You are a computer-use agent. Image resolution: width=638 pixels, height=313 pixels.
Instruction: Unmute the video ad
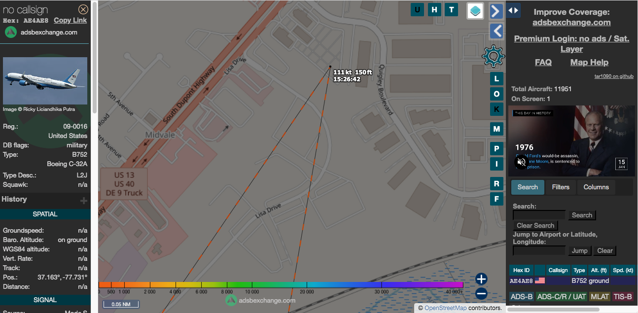[521, 162]
